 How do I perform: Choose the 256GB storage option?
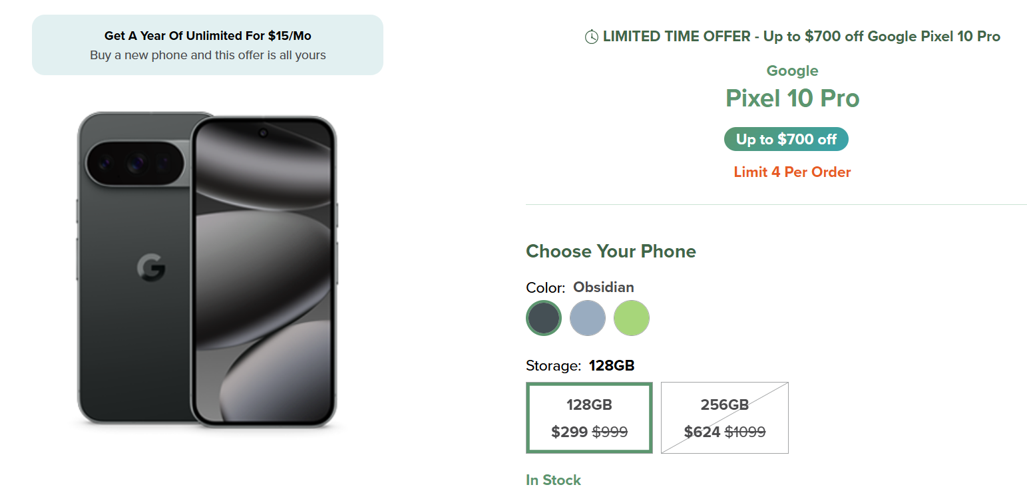[725, 418]
